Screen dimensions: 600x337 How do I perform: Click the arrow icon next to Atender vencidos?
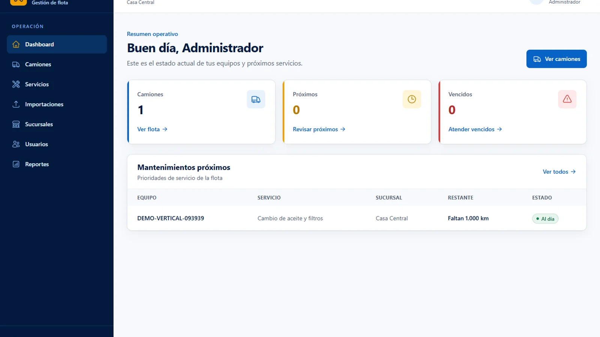point(499,129)
